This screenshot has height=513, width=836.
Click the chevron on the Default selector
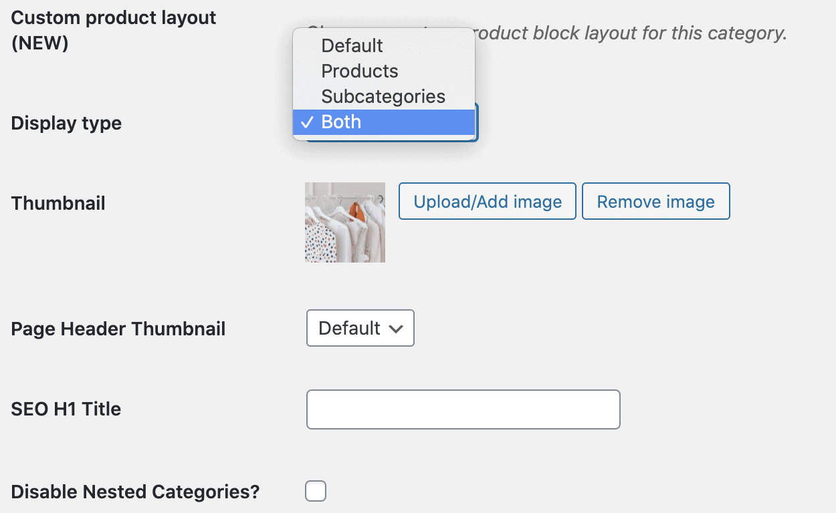397,328
